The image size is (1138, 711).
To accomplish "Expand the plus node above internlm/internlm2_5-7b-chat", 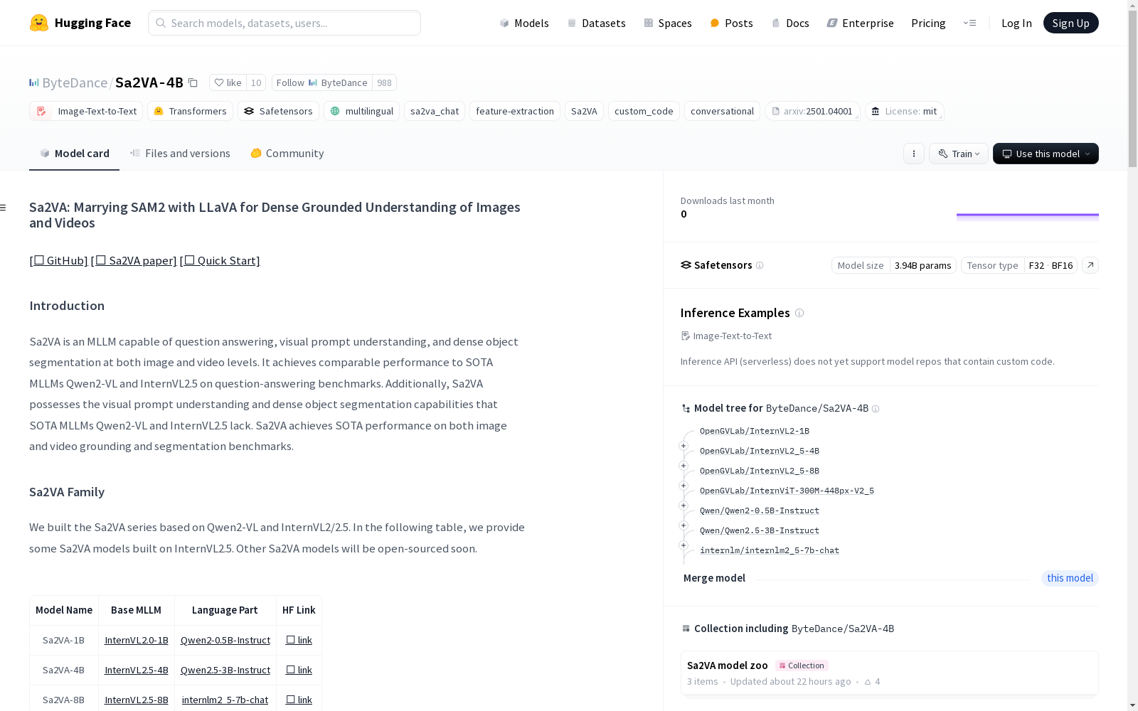I will click(684, 545).
